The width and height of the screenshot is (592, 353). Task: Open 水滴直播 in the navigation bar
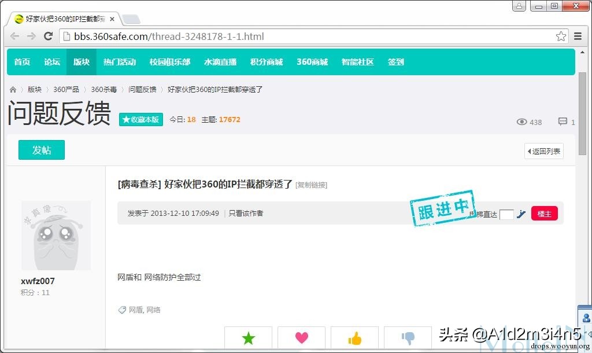[220, 62]
